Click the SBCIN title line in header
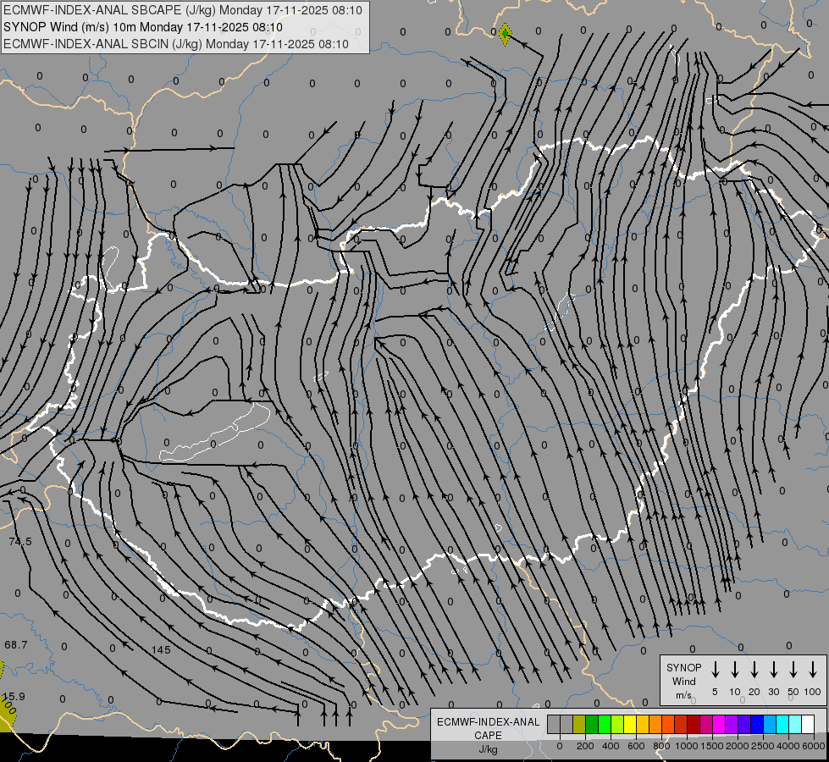The width and height of the screenshot is (829, 762). (x=176, y=44)
